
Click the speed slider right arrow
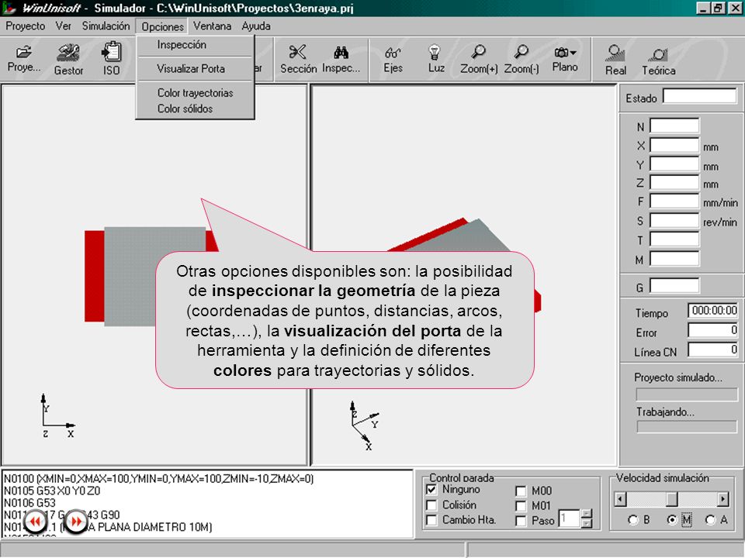coord(722,499)
